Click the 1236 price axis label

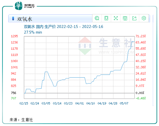pos(14,42)
